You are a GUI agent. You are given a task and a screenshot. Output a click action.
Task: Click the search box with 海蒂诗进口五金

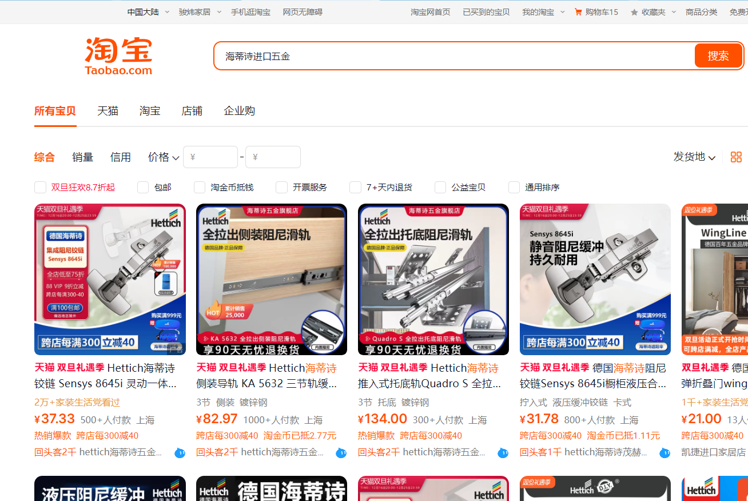point(455,56)
